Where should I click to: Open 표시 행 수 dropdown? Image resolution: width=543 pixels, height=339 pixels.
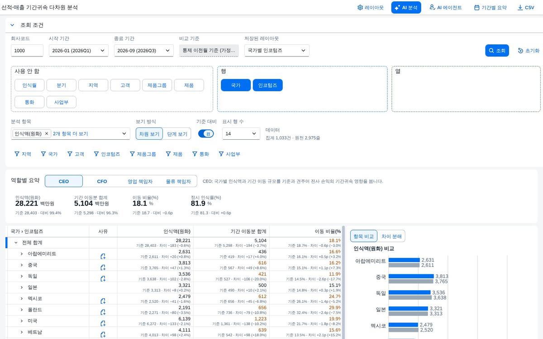pos(241,134)
